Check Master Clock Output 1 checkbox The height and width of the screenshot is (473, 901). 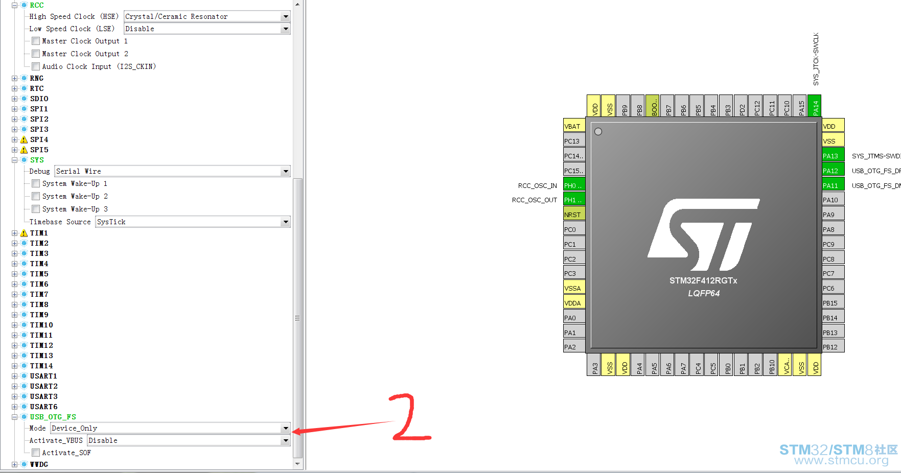tap(36, 41)
